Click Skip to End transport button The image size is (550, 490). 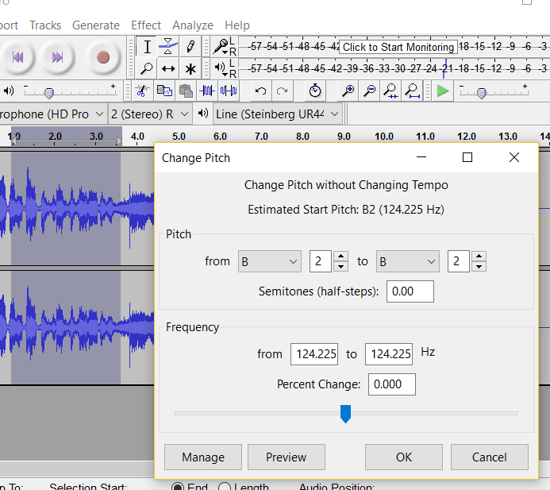(x=57, y=57)
